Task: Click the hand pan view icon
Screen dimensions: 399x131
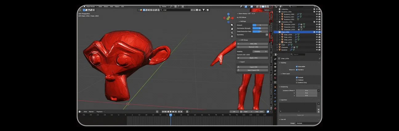Action: click(232, 29)
